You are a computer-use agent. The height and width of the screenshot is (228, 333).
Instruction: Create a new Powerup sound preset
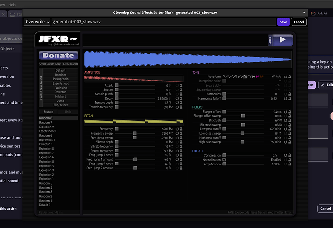point(61,92)
